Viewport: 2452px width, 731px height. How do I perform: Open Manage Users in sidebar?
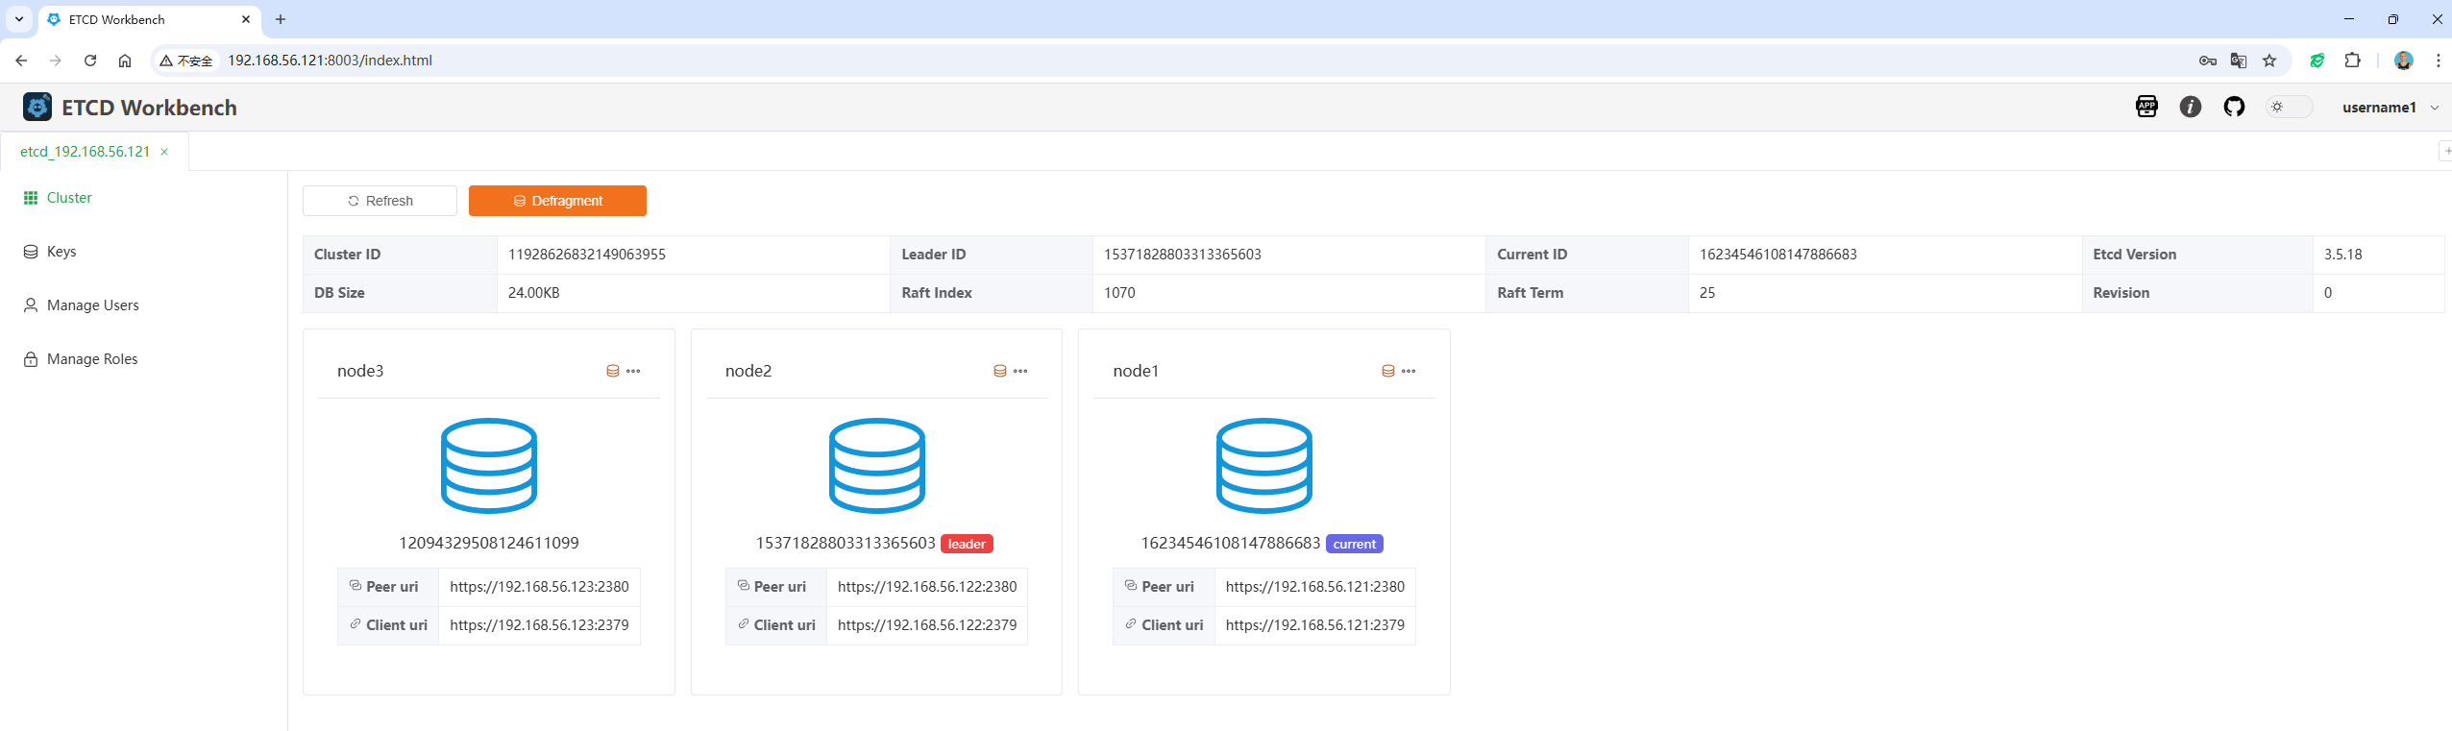[92, 305]
